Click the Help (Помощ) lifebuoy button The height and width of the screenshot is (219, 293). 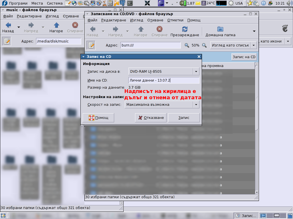click(x=98, y=118)
